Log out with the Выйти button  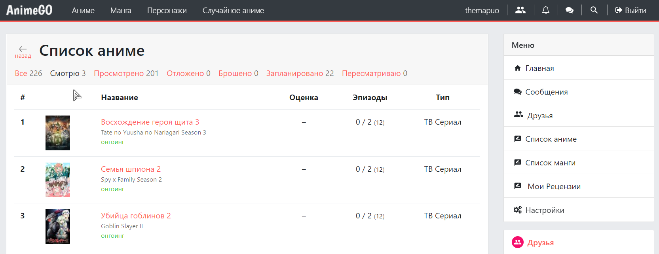(631, 10)
